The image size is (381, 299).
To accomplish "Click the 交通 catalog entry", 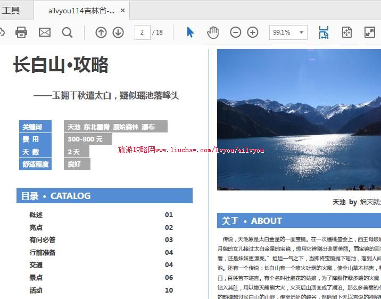I will click(36, 265).
